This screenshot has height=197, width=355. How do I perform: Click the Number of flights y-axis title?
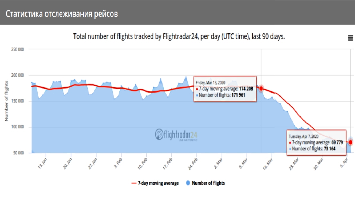(x=6, y=101)
